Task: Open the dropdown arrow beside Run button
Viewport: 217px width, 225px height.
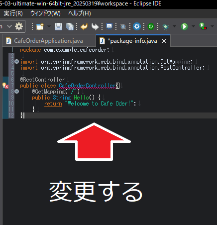Action: point(193,26)
